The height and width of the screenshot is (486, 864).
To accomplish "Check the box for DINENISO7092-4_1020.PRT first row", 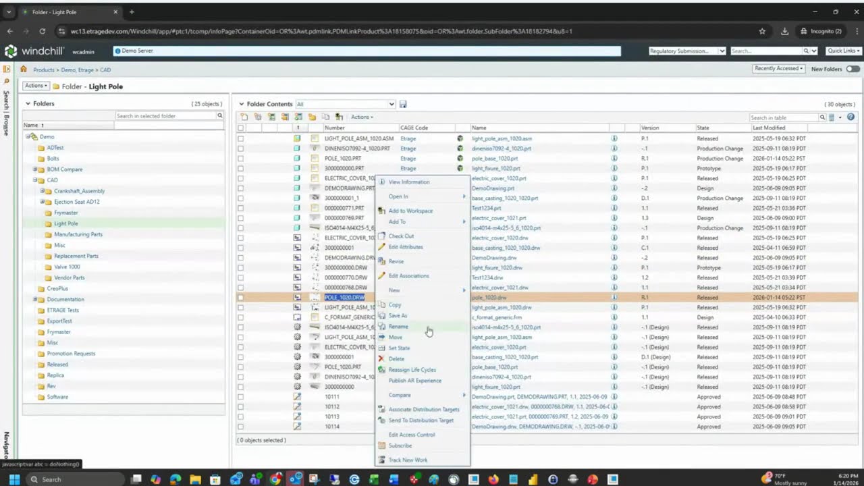I will 240,148.
